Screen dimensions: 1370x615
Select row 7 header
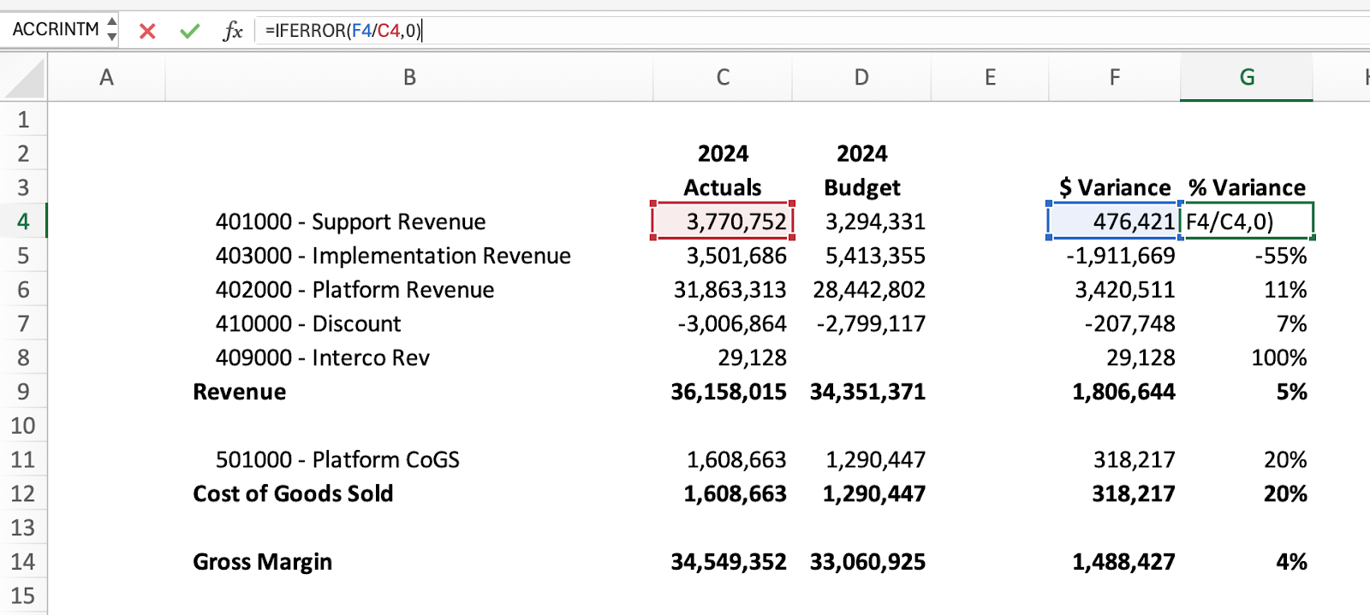pos(23,323)
